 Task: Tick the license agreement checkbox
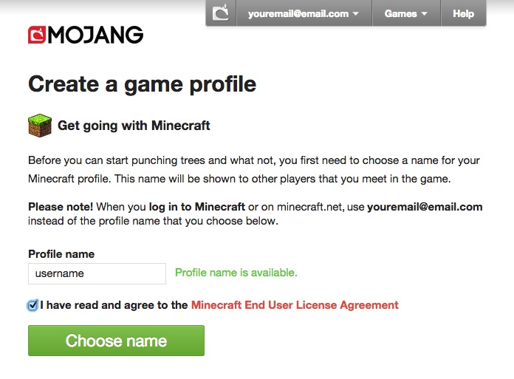(x=32, y=305)
